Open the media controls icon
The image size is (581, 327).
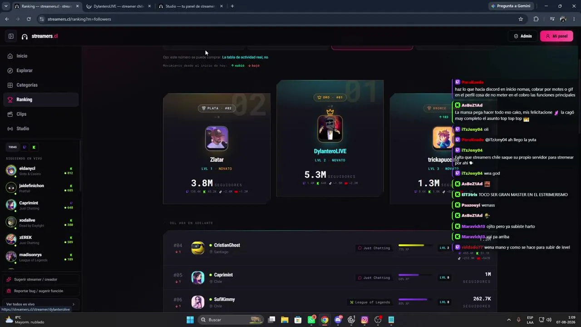(x=552, y=19)
